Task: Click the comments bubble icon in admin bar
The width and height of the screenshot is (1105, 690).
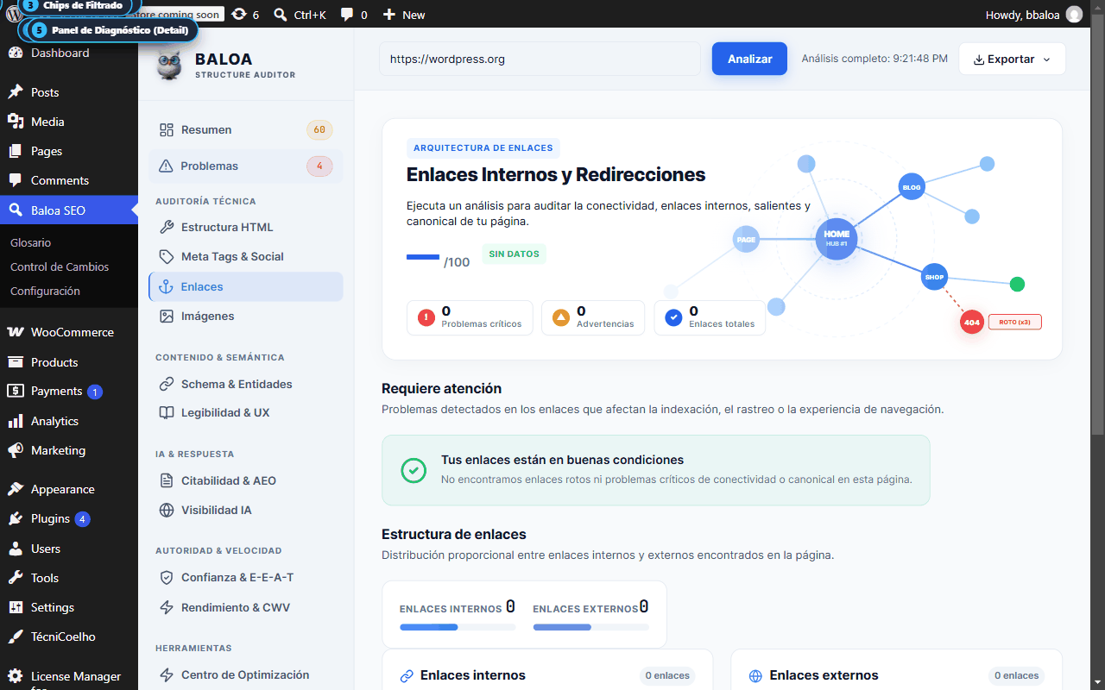Action: tap(347, 15)
